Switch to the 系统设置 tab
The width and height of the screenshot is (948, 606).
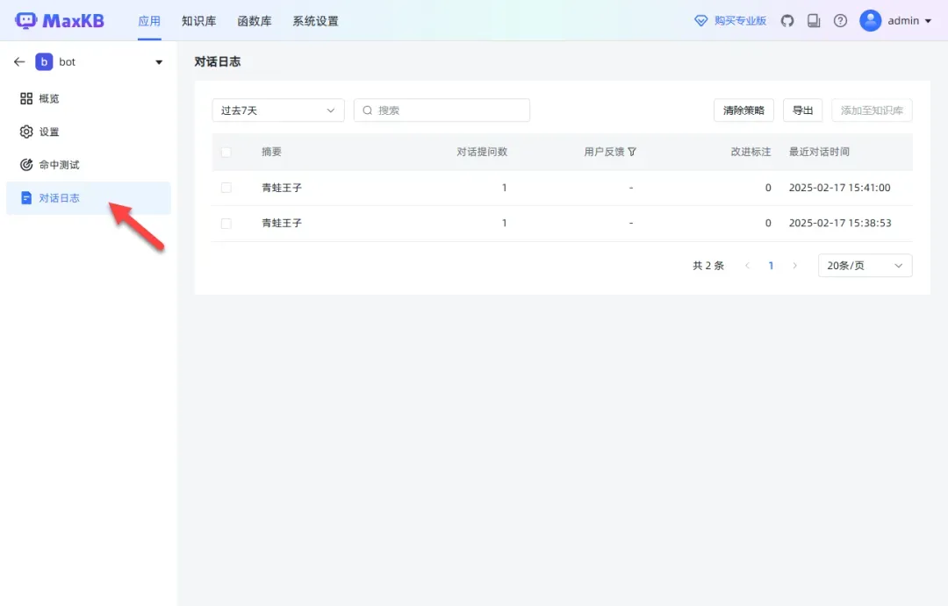316,21
